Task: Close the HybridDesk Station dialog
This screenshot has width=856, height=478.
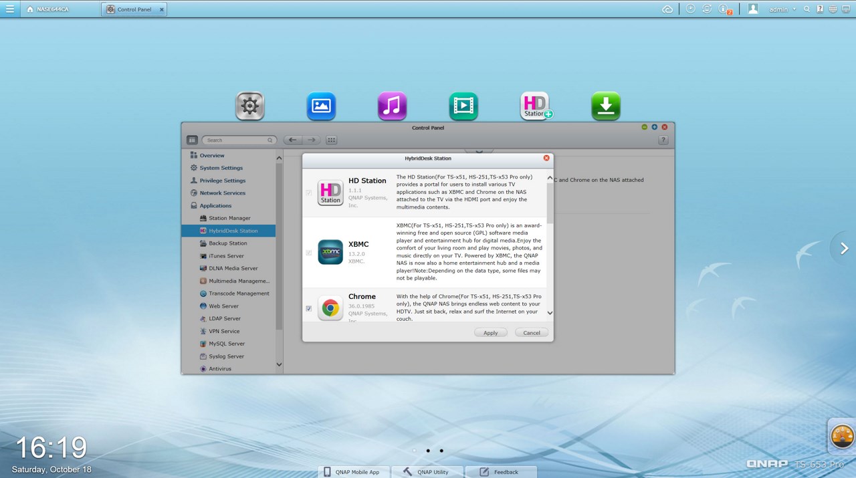Action: pos(546,158)
